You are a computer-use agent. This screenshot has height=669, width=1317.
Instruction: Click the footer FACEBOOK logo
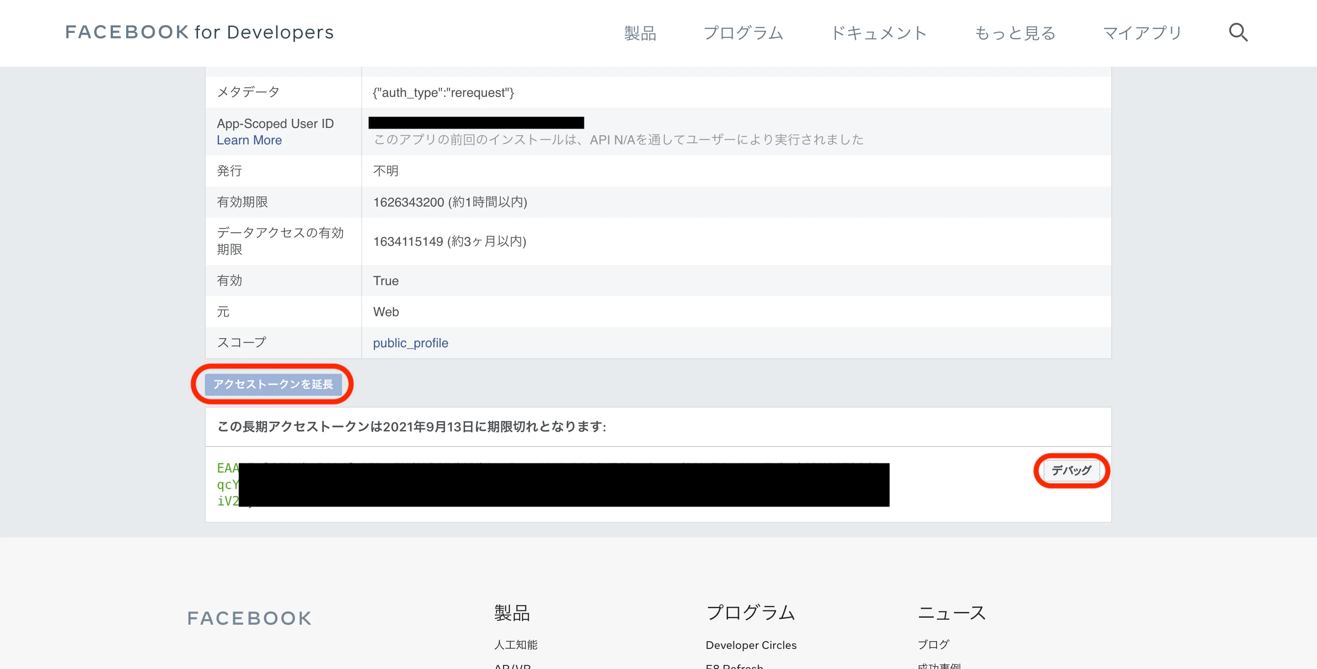pyautogui.click(x=250, y=618)
